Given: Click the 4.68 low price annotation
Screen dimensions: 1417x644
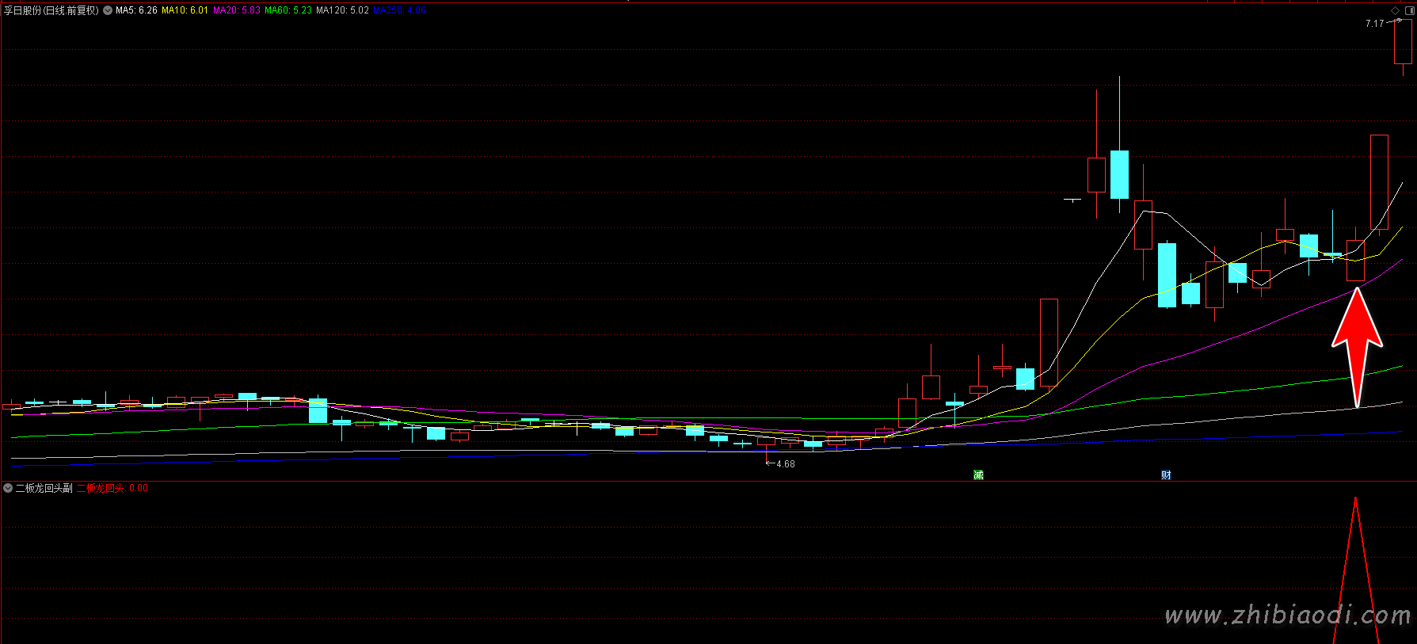Looking at the screenshot, I should click(785, 464).
